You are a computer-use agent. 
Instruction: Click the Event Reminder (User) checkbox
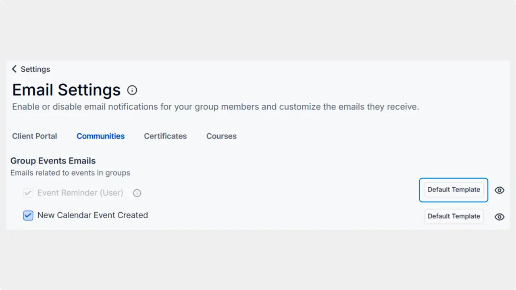28,193
